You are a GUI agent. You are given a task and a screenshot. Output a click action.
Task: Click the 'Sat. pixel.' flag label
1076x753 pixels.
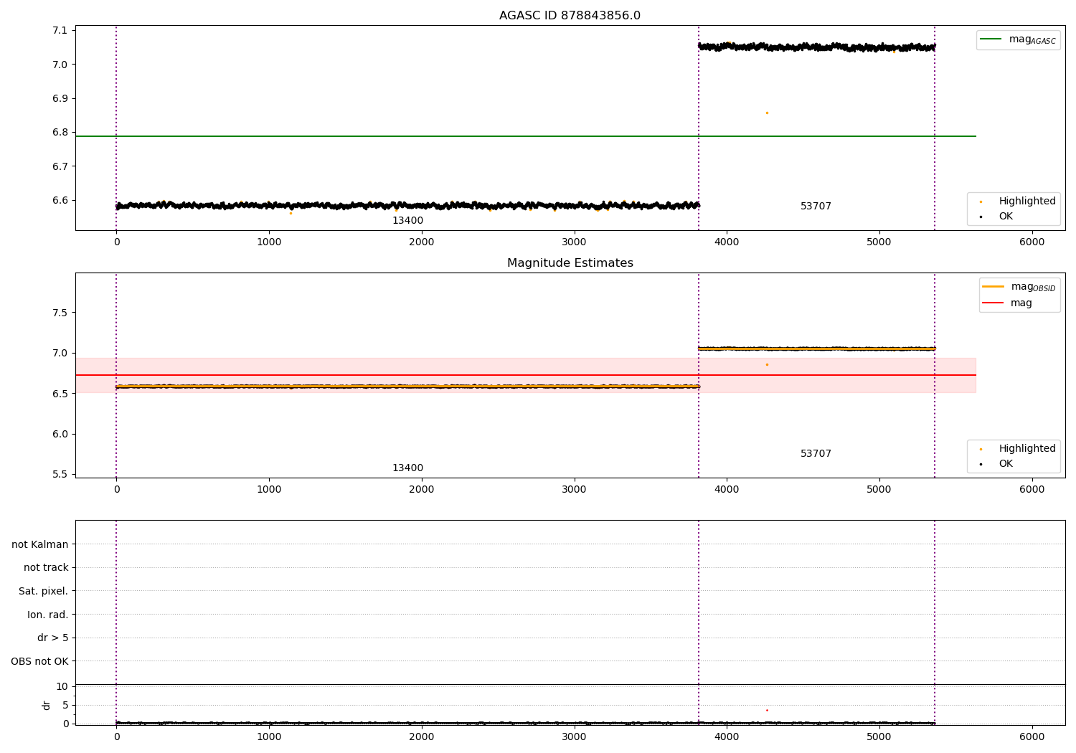pyautogui.click(x=44, y=592)
